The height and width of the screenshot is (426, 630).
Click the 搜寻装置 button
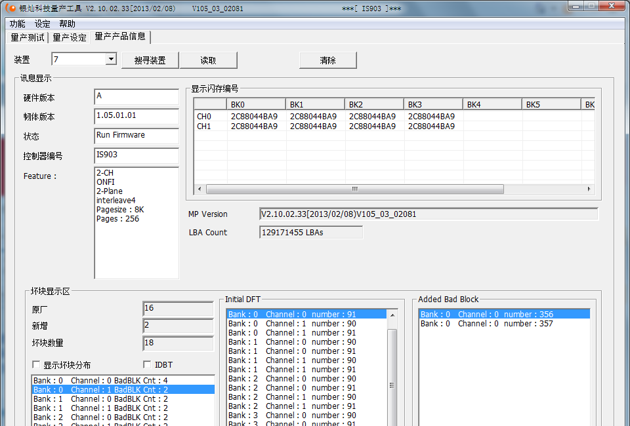(x=150, y=60)
